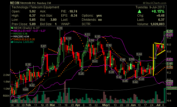The width and height of the screenshot is (177, 107).
Task: Click the Open value 5.92
Action: (x=33, y=11)
